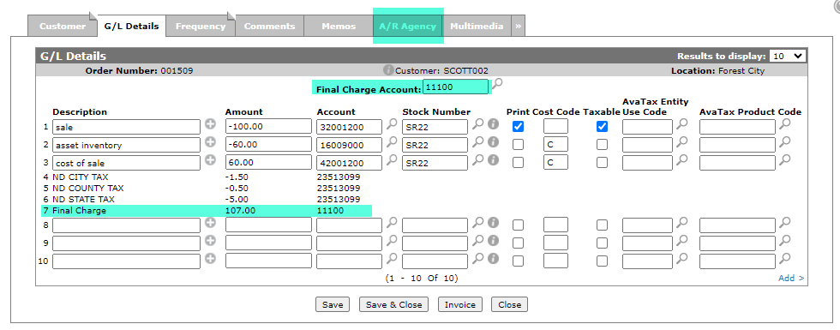840x330 pixels.
Task: Check Taxable on row 9
Action: pyautogui.click(x=602, y=243)
